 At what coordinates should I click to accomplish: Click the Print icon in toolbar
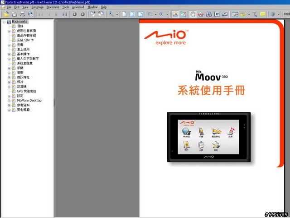click(x=22, y=14)
